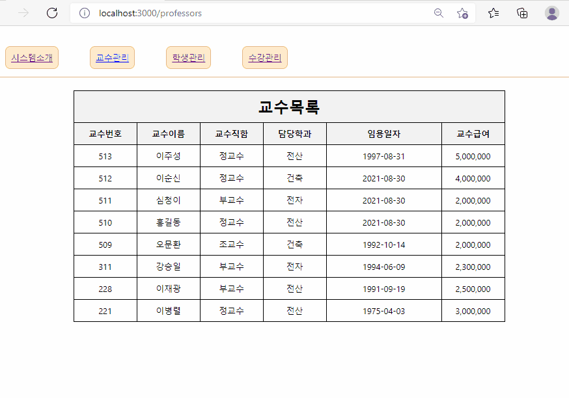Screen dimensions: 569x398
Task: Select the name 심청이
Action: coord(169,200)
